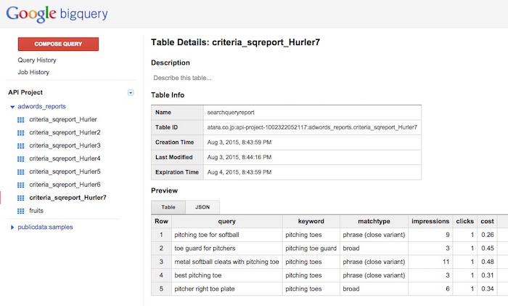Screen dimensions: 508x306
Task: Click the COMPOSE QUERY button
Action: 58,44
